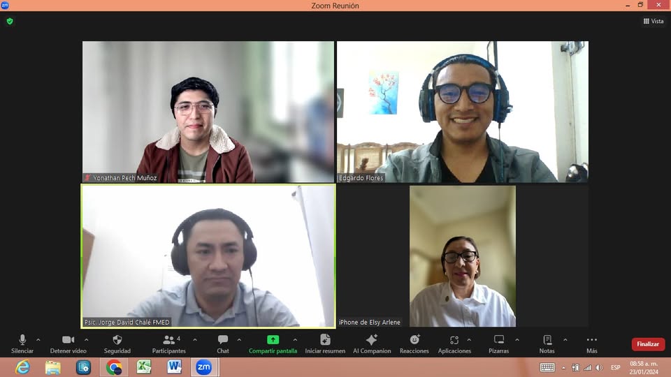Open the Aplicaciones icon
Screen dimensions: 671x377
[x=454, y=340]
